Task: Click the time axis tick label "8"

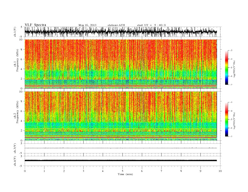Action: tap(181, 171)
